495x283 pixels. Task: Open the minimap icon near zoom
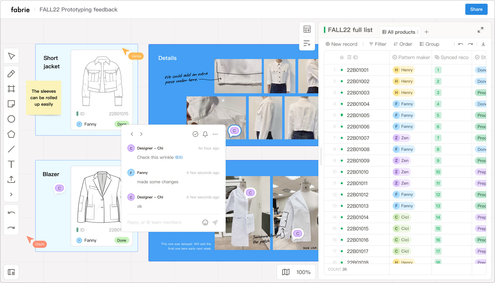coord(286,272)
